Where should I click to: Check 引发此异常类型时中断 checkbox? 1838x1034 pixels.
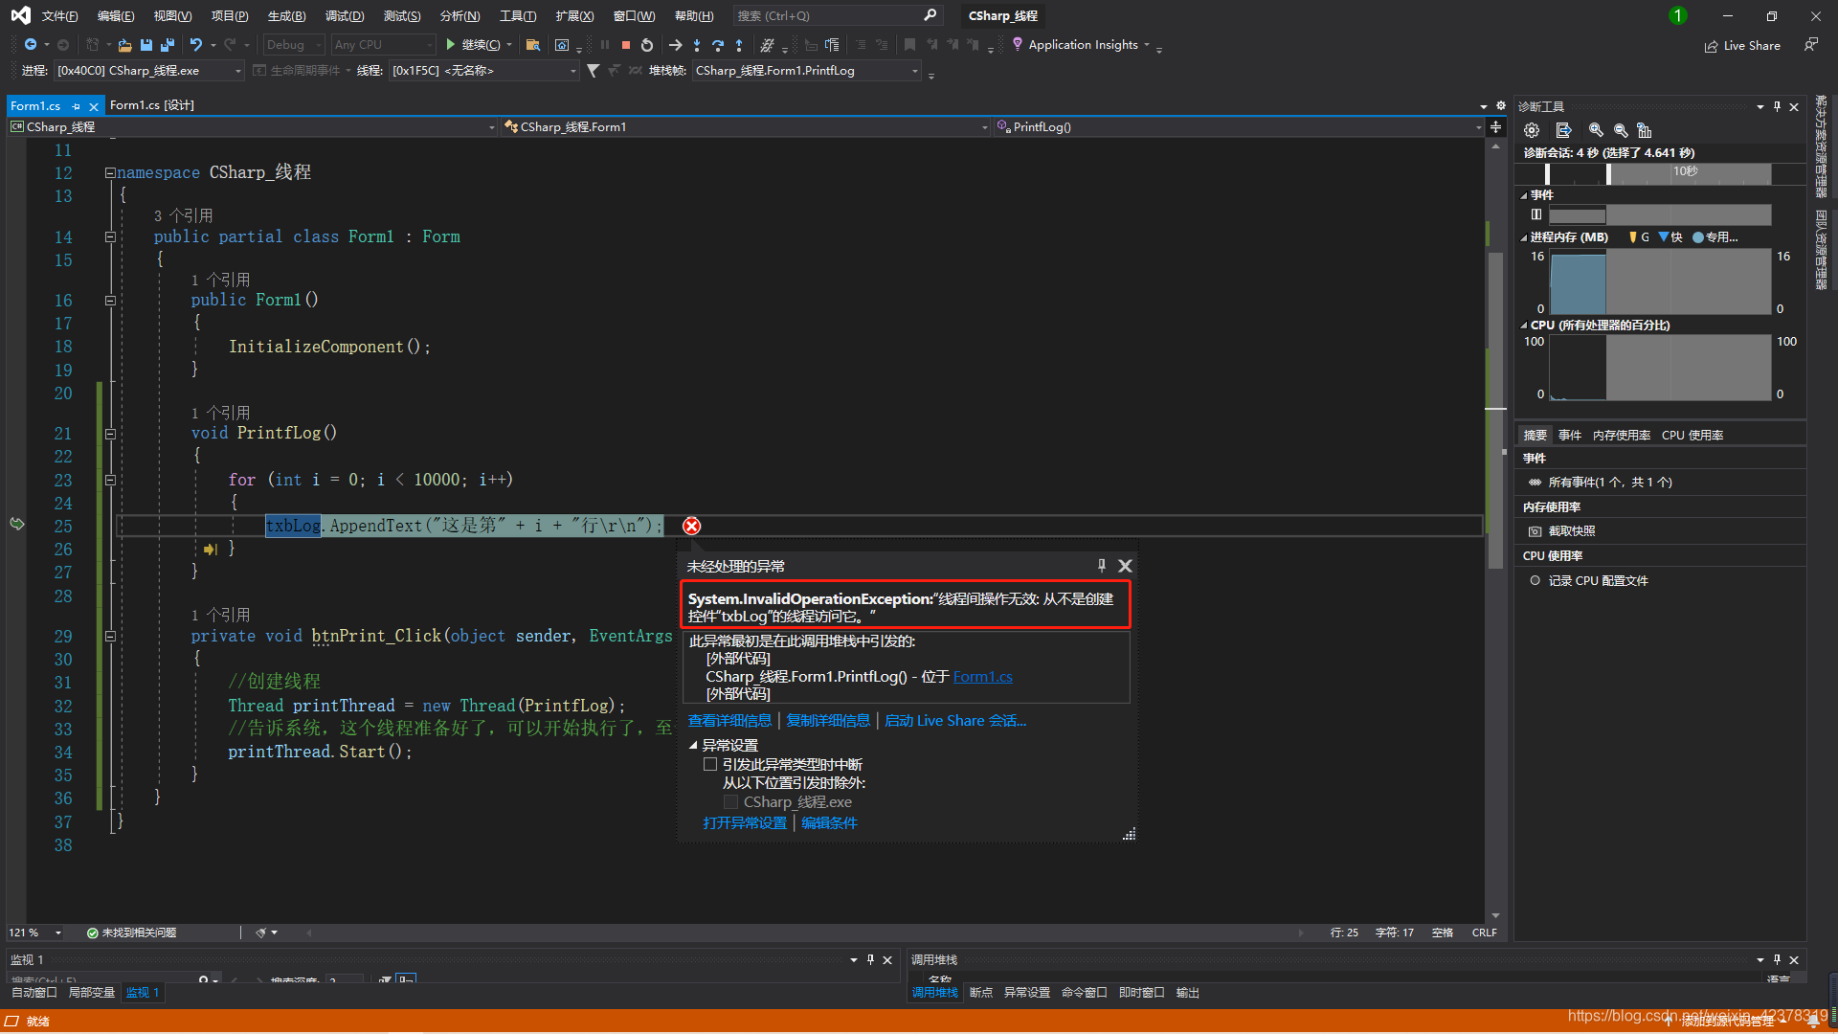[x=710, y=764]
